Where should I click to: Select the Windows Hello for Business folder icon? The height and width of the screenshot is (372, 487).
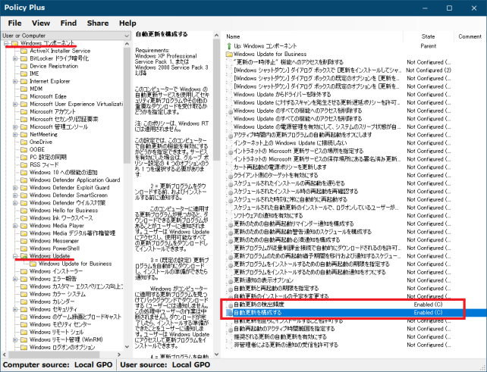(x=24, y=211)
